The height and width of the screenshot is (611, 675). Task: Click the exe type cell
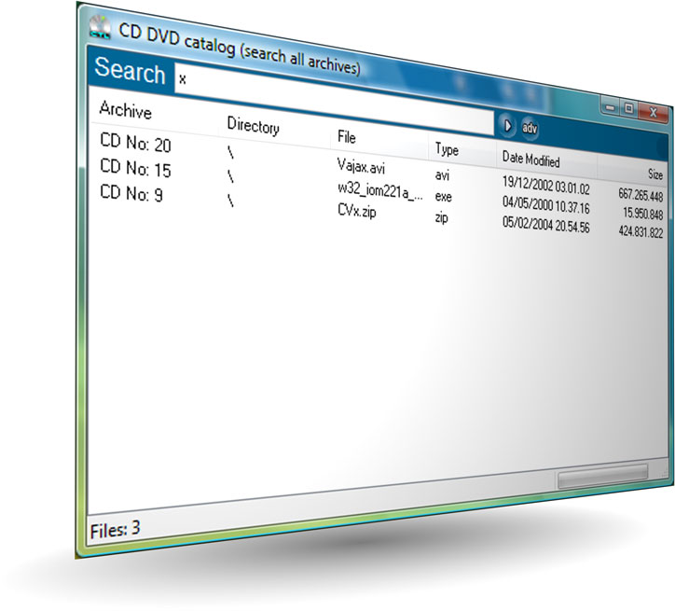(x=443, y=196)
